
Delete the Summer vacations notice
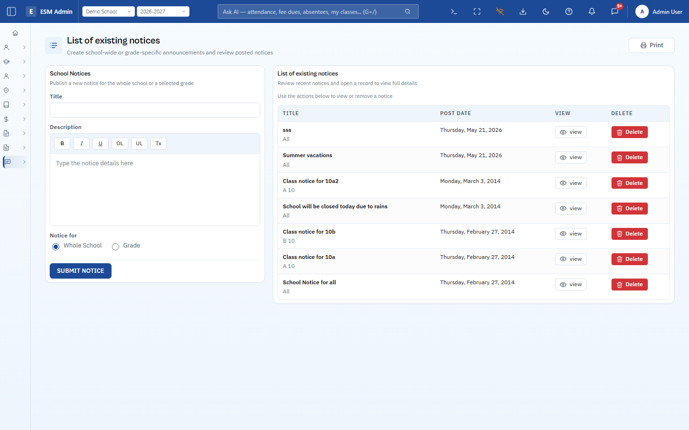point(630,158)
